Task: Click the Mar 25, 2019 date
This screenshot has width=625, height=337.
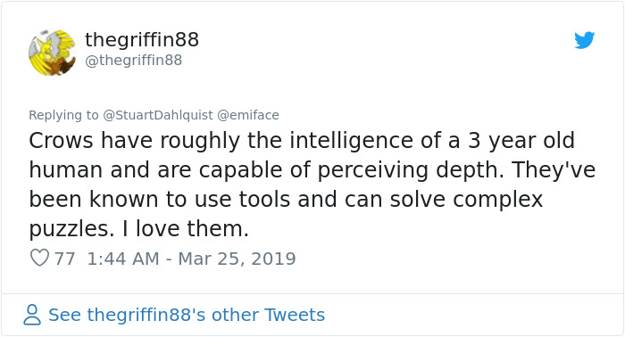Action: pyautogui.click(x=237, y=259)
